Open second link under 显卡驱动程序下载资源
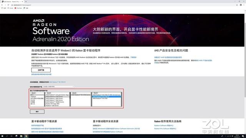 pos(47,129)
